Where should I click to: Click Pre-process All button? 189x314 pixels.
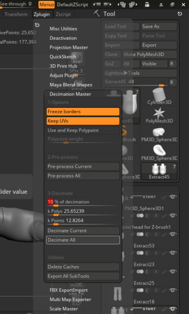83,176
